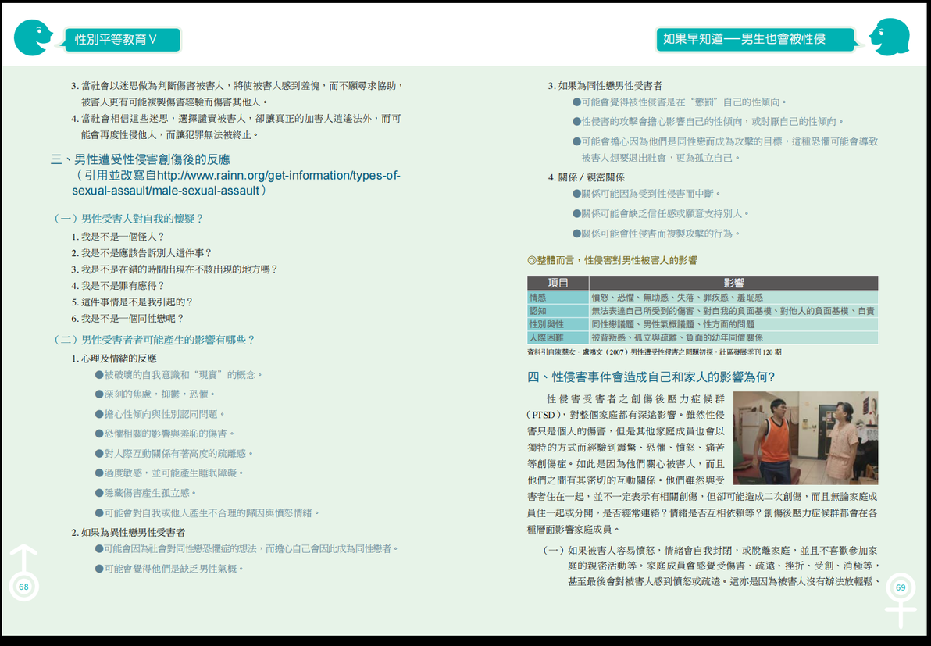Click the 影響 table column header

[733, 284]
